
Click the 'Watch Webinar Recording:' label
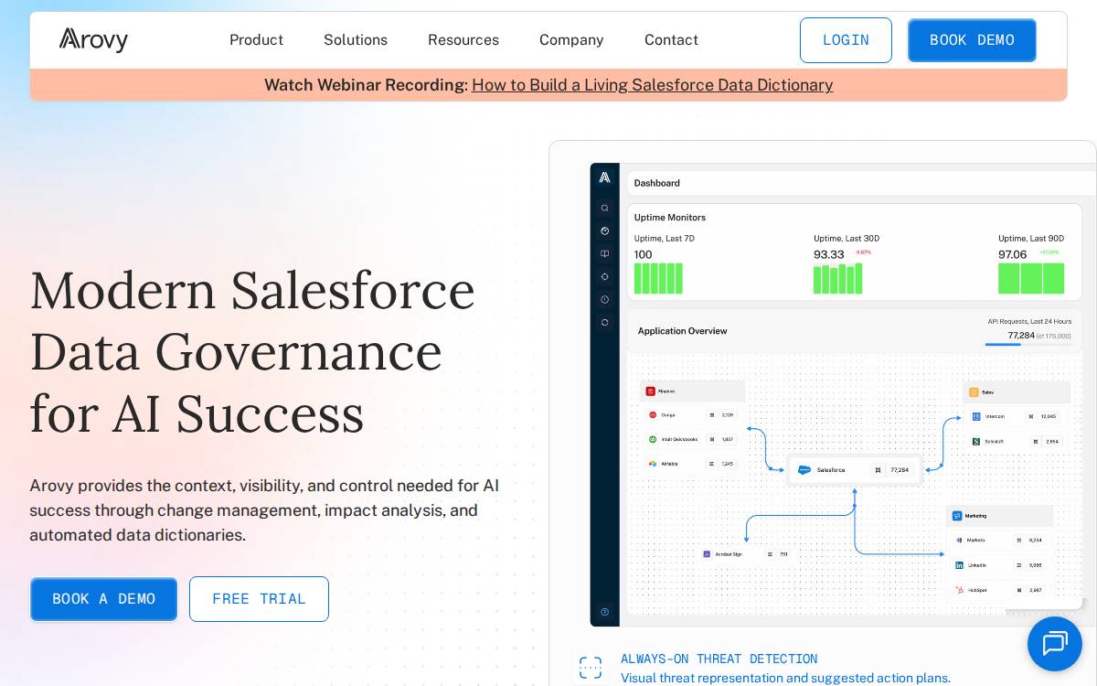coord(366,85)
